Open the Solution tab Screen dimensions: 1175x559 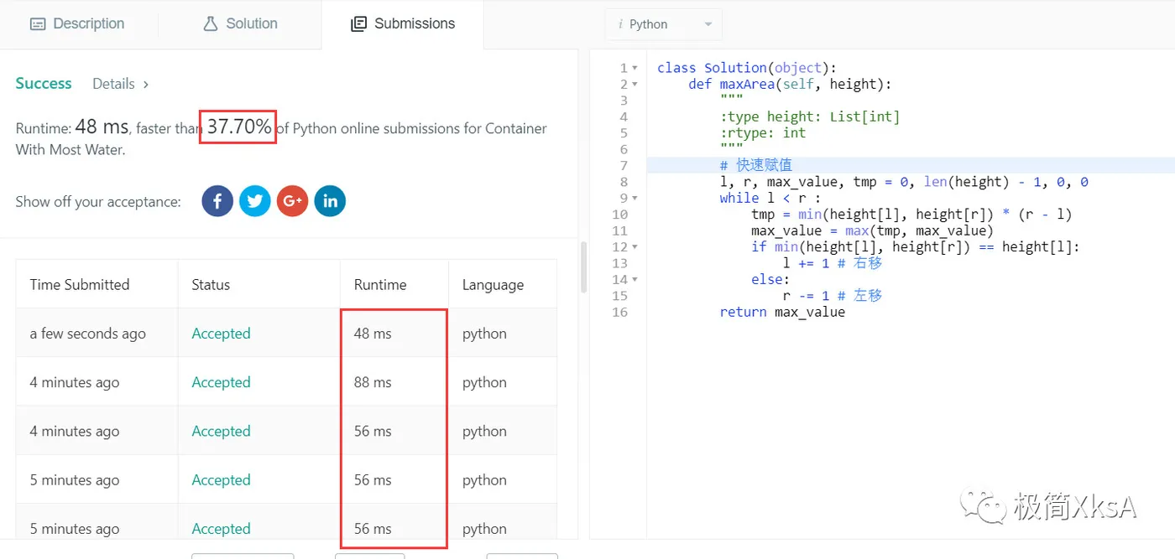[x=240, y=23]
